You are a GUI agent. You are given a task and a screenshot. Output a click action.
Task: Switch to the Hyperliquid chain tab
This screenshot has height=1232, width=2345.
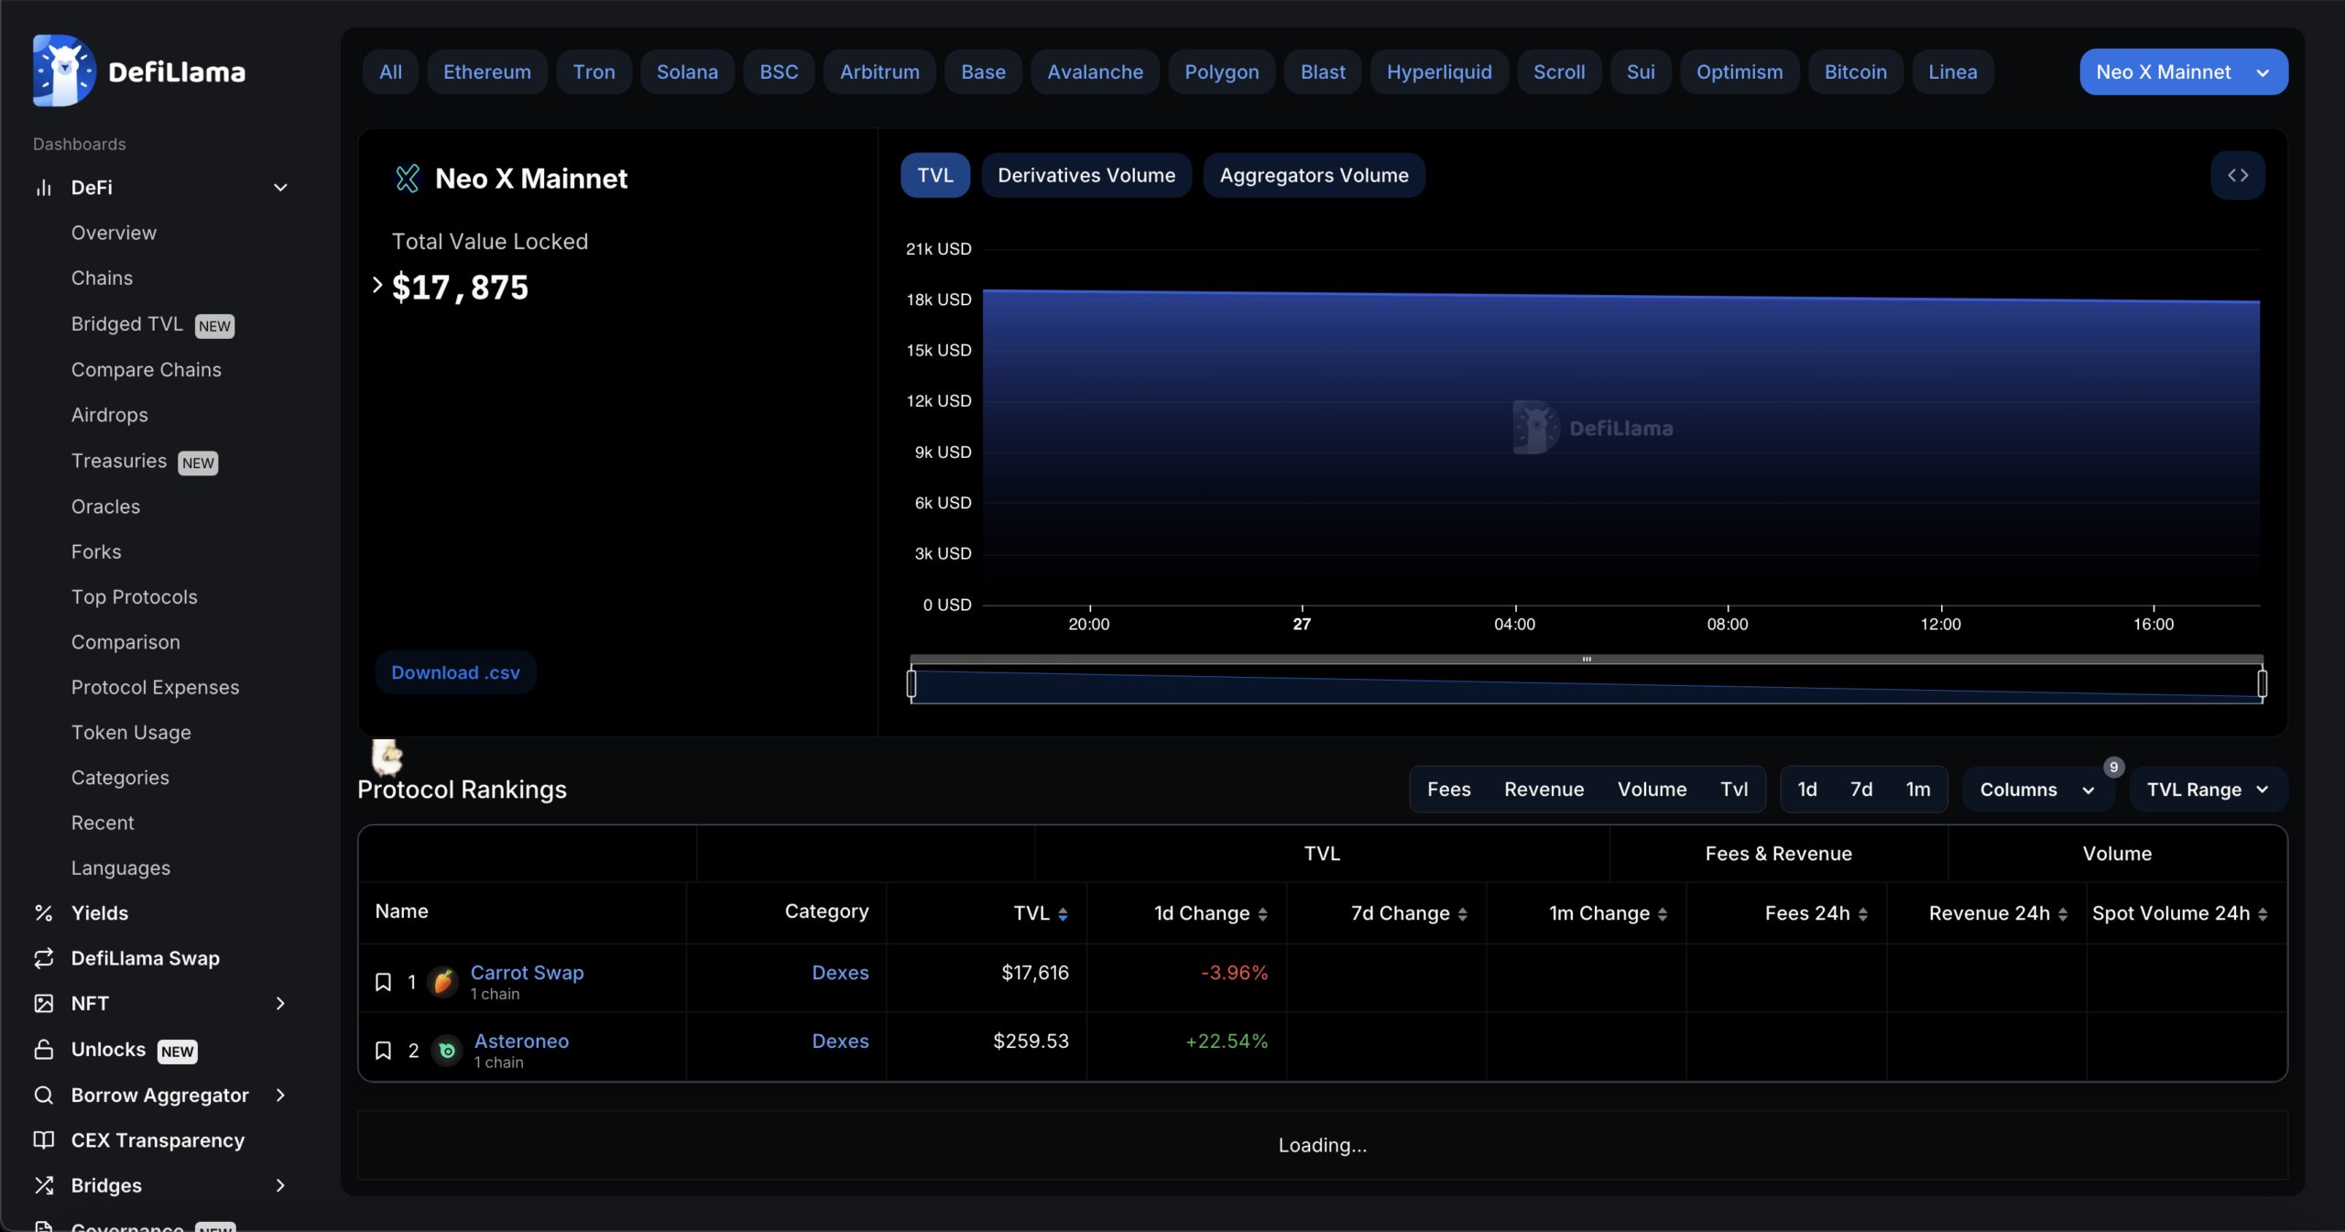(1438, 72)
